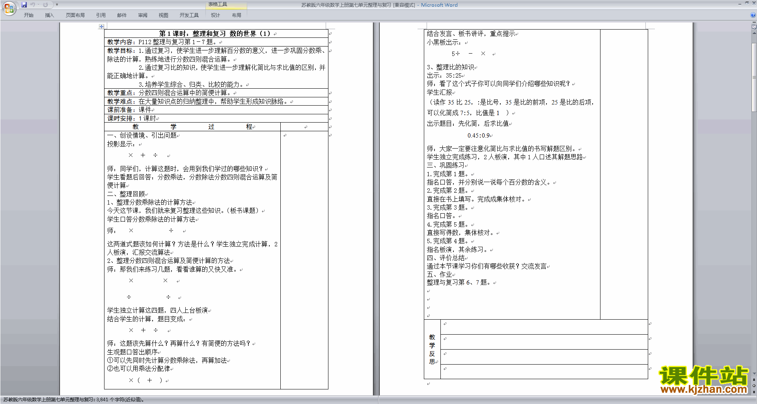Open the 邮件 ribbon tab
This screenshot has width=757, height=404.
pos(122,15)
